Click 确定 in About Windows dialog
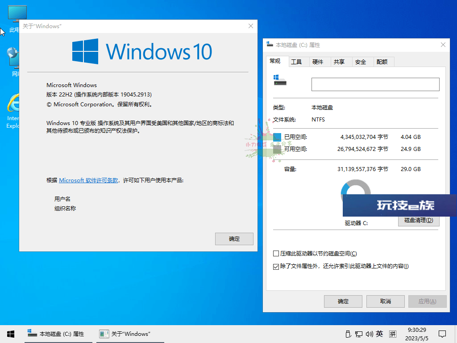This screenshot has height=343, width=457. [x=234, y=239]
